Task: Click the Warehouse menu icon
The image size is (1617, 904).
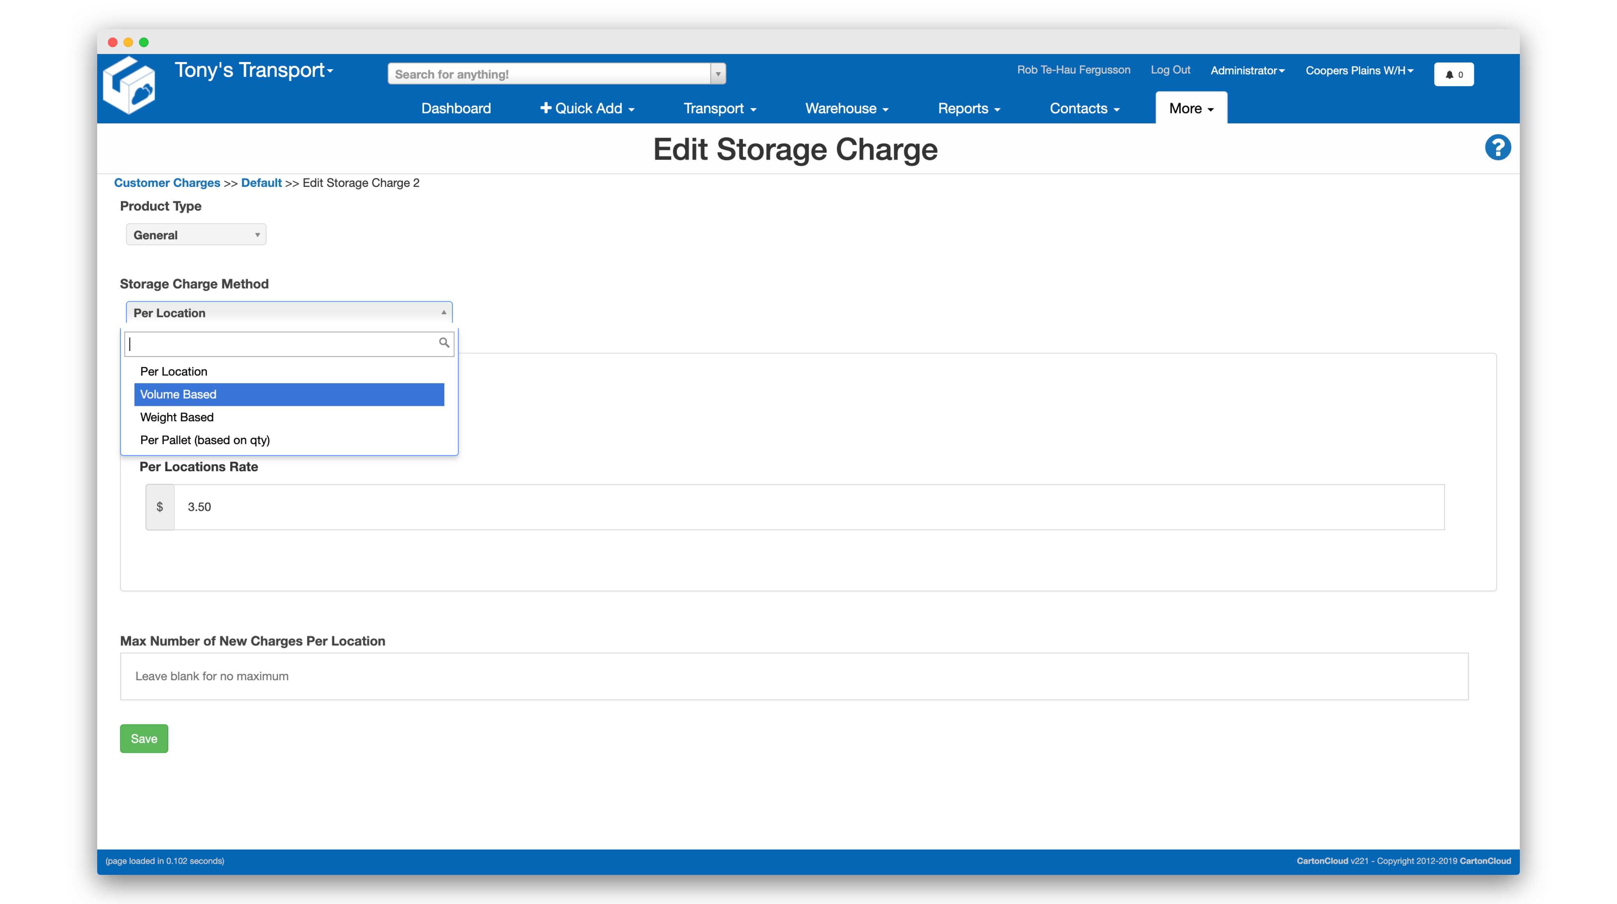Action: 846,108
